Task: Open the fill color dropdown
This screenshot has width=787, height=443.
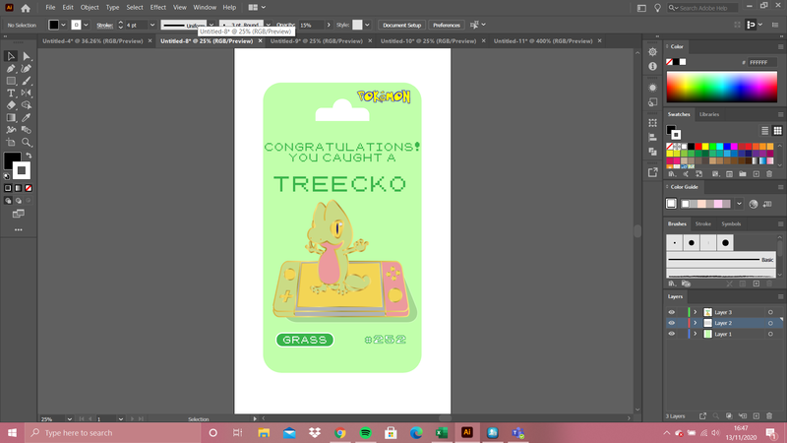Action: (63, 25)
